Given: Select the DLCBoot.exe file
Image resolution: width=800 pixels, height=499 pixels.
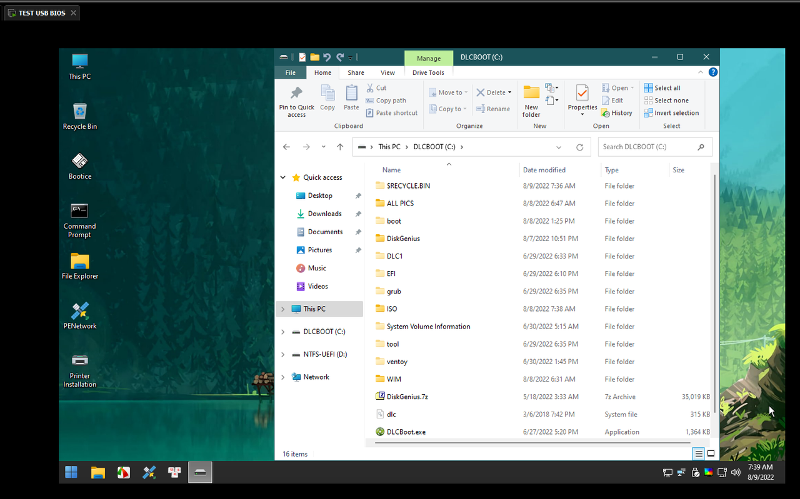Looking at the screenshot, I should [406, 432].
